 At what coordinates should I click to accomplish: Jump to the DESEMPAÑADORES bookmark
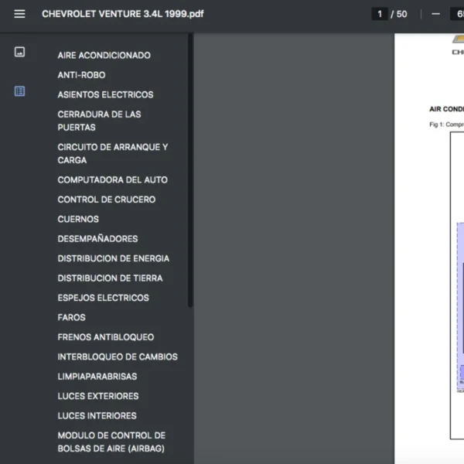click(x=97, y=239)
